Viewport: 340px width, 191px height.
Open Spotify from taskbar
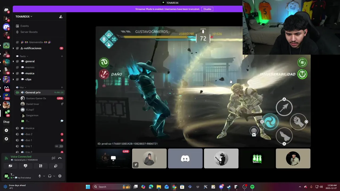click(x=252, y=187)
